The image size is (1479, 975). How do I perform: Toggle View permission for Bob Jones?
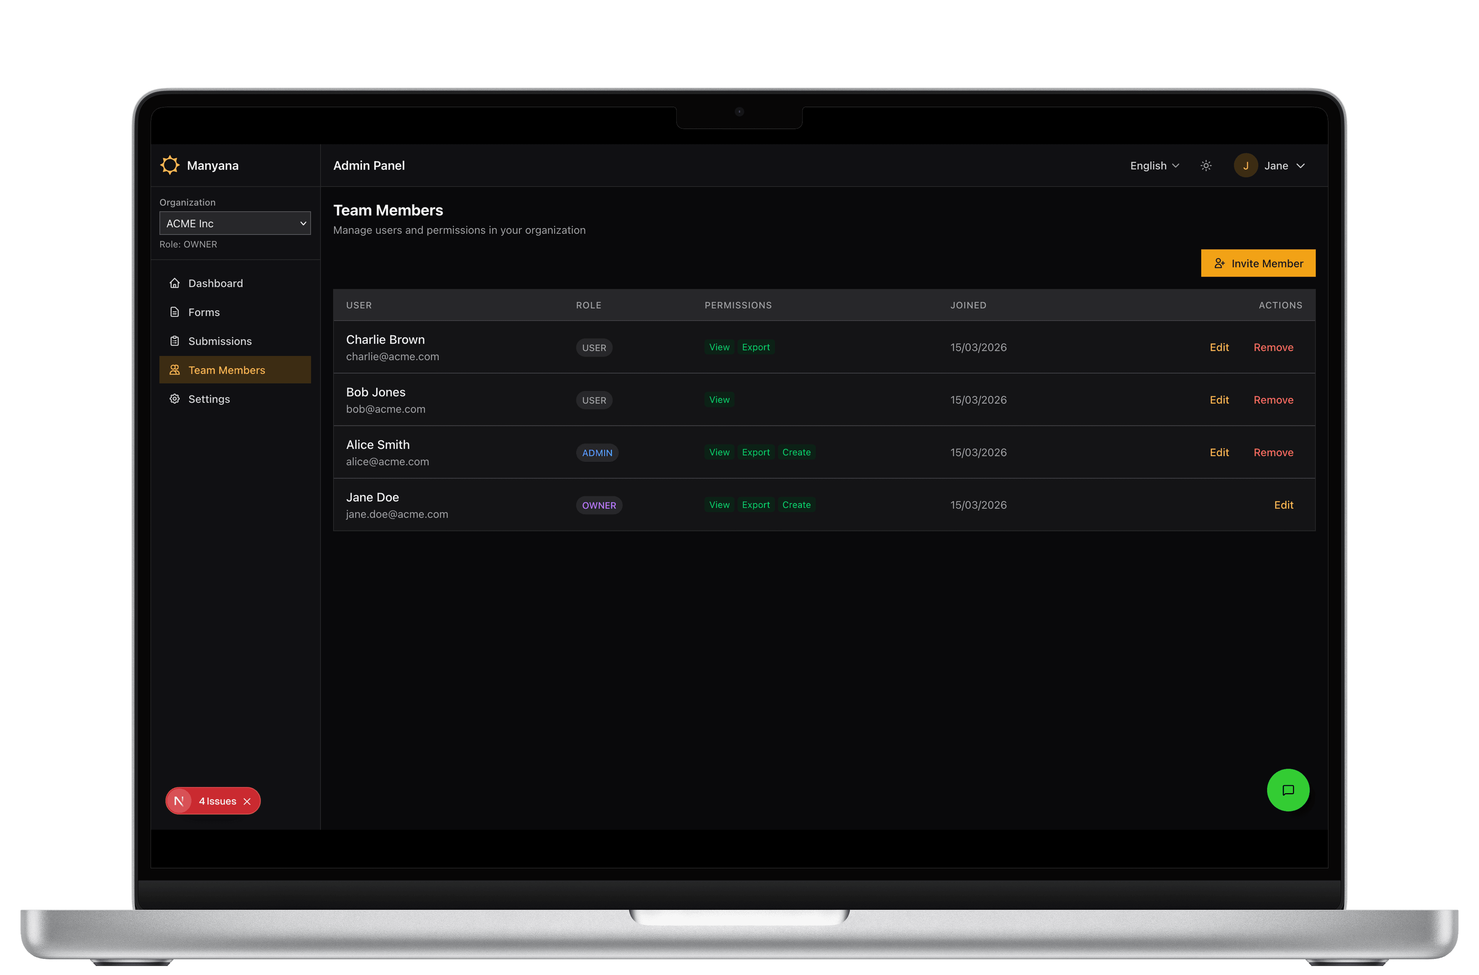[719, 399]
